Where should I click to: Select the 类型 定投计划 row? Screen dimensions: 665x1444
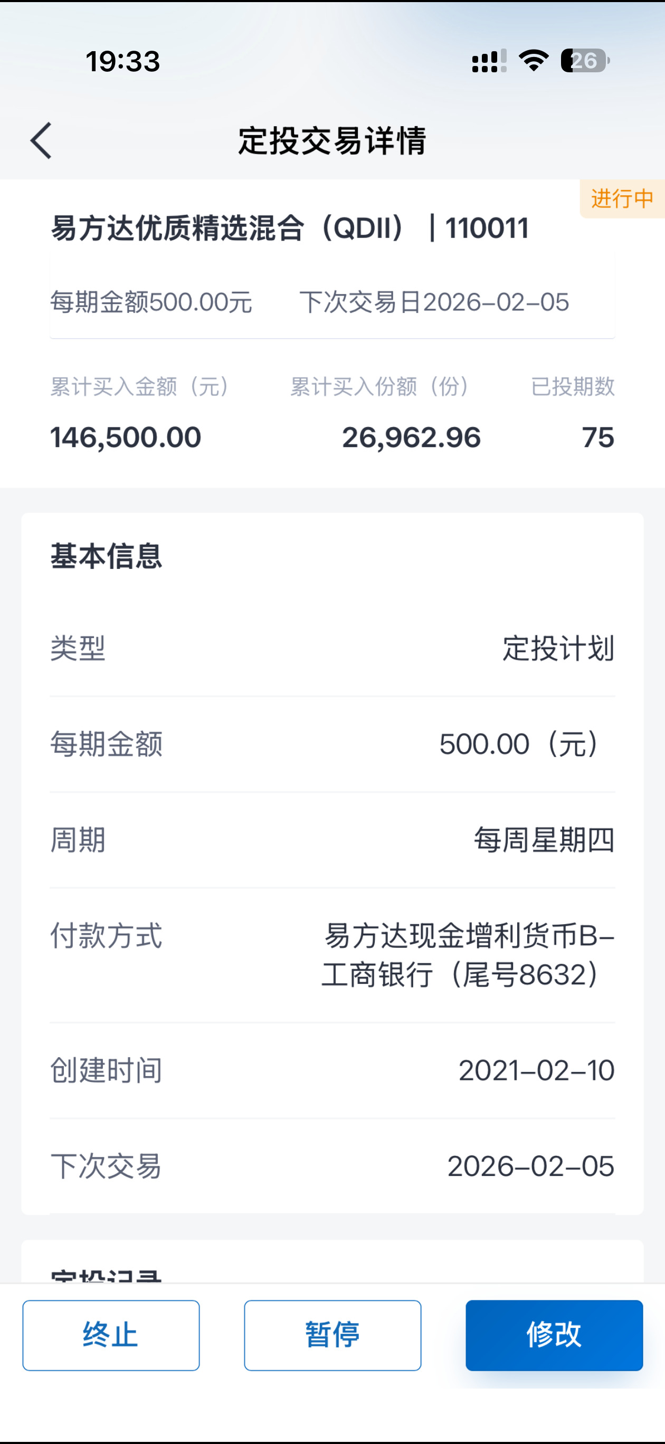point(332,649)
